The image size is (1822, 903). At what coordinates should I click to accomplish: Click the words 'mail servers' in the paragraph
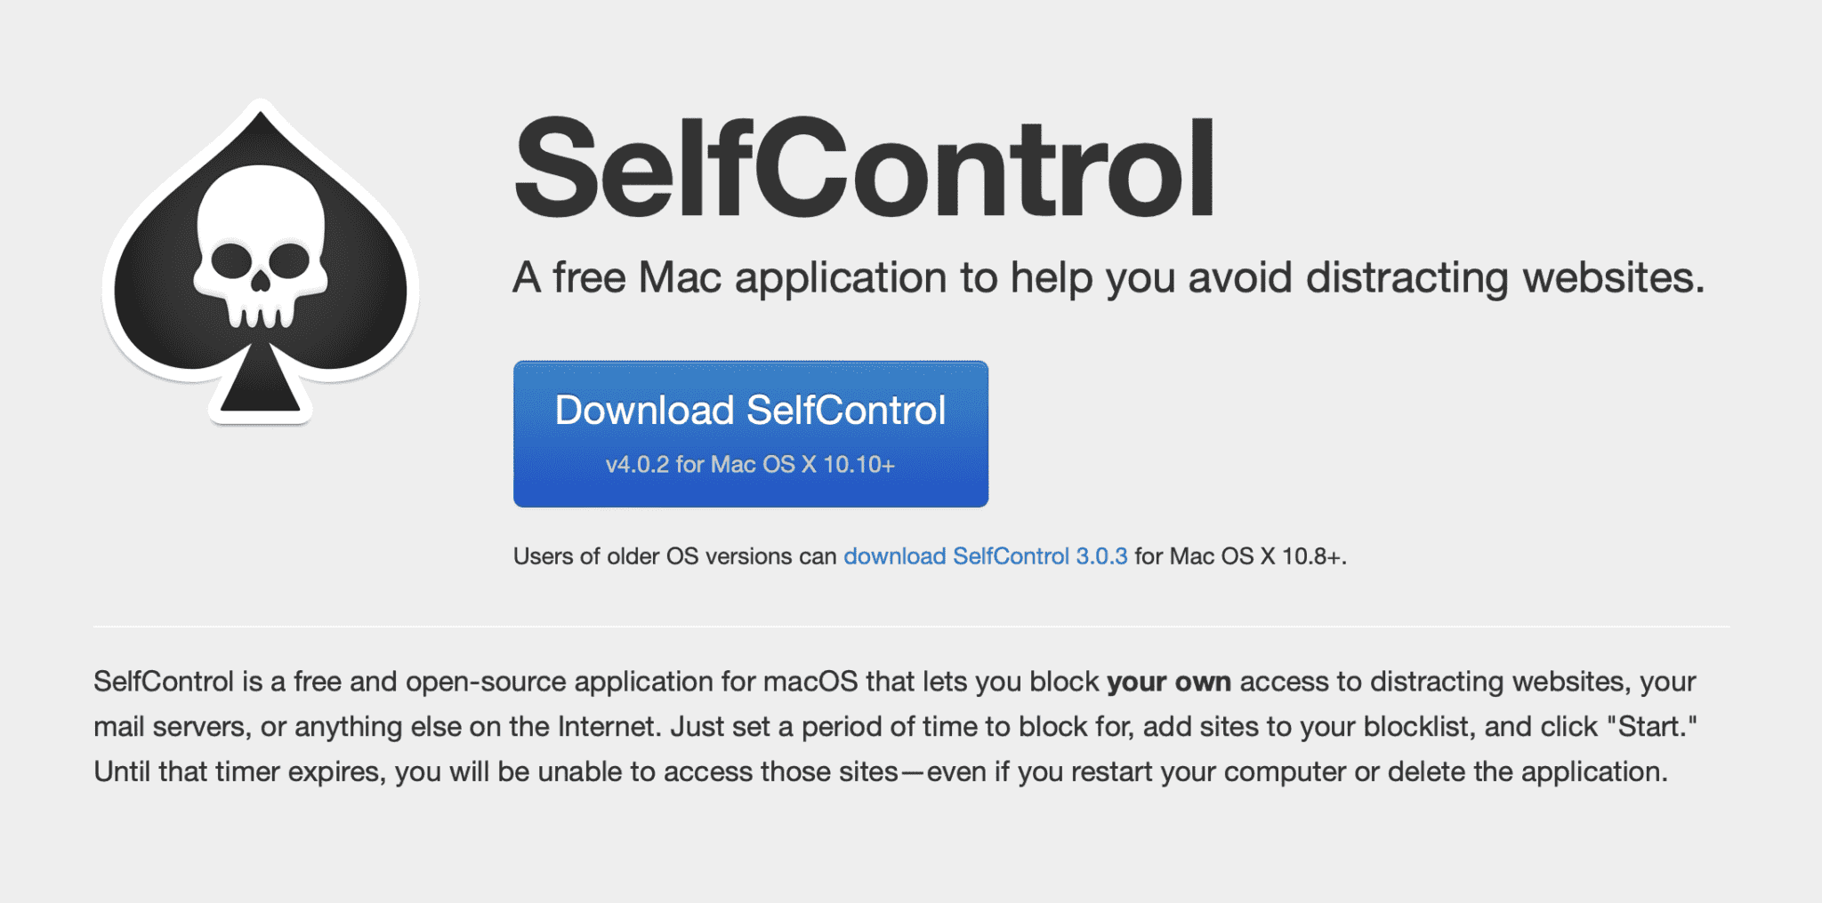[169, 726]
